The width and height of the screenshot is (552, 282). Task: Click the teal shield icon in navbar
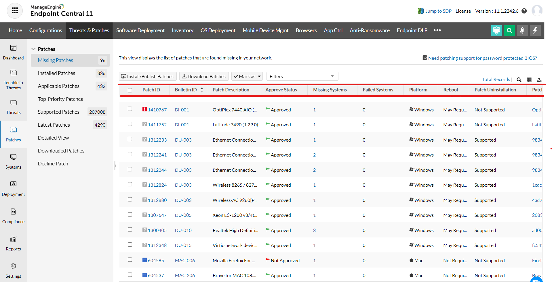(x=496, y=30)
